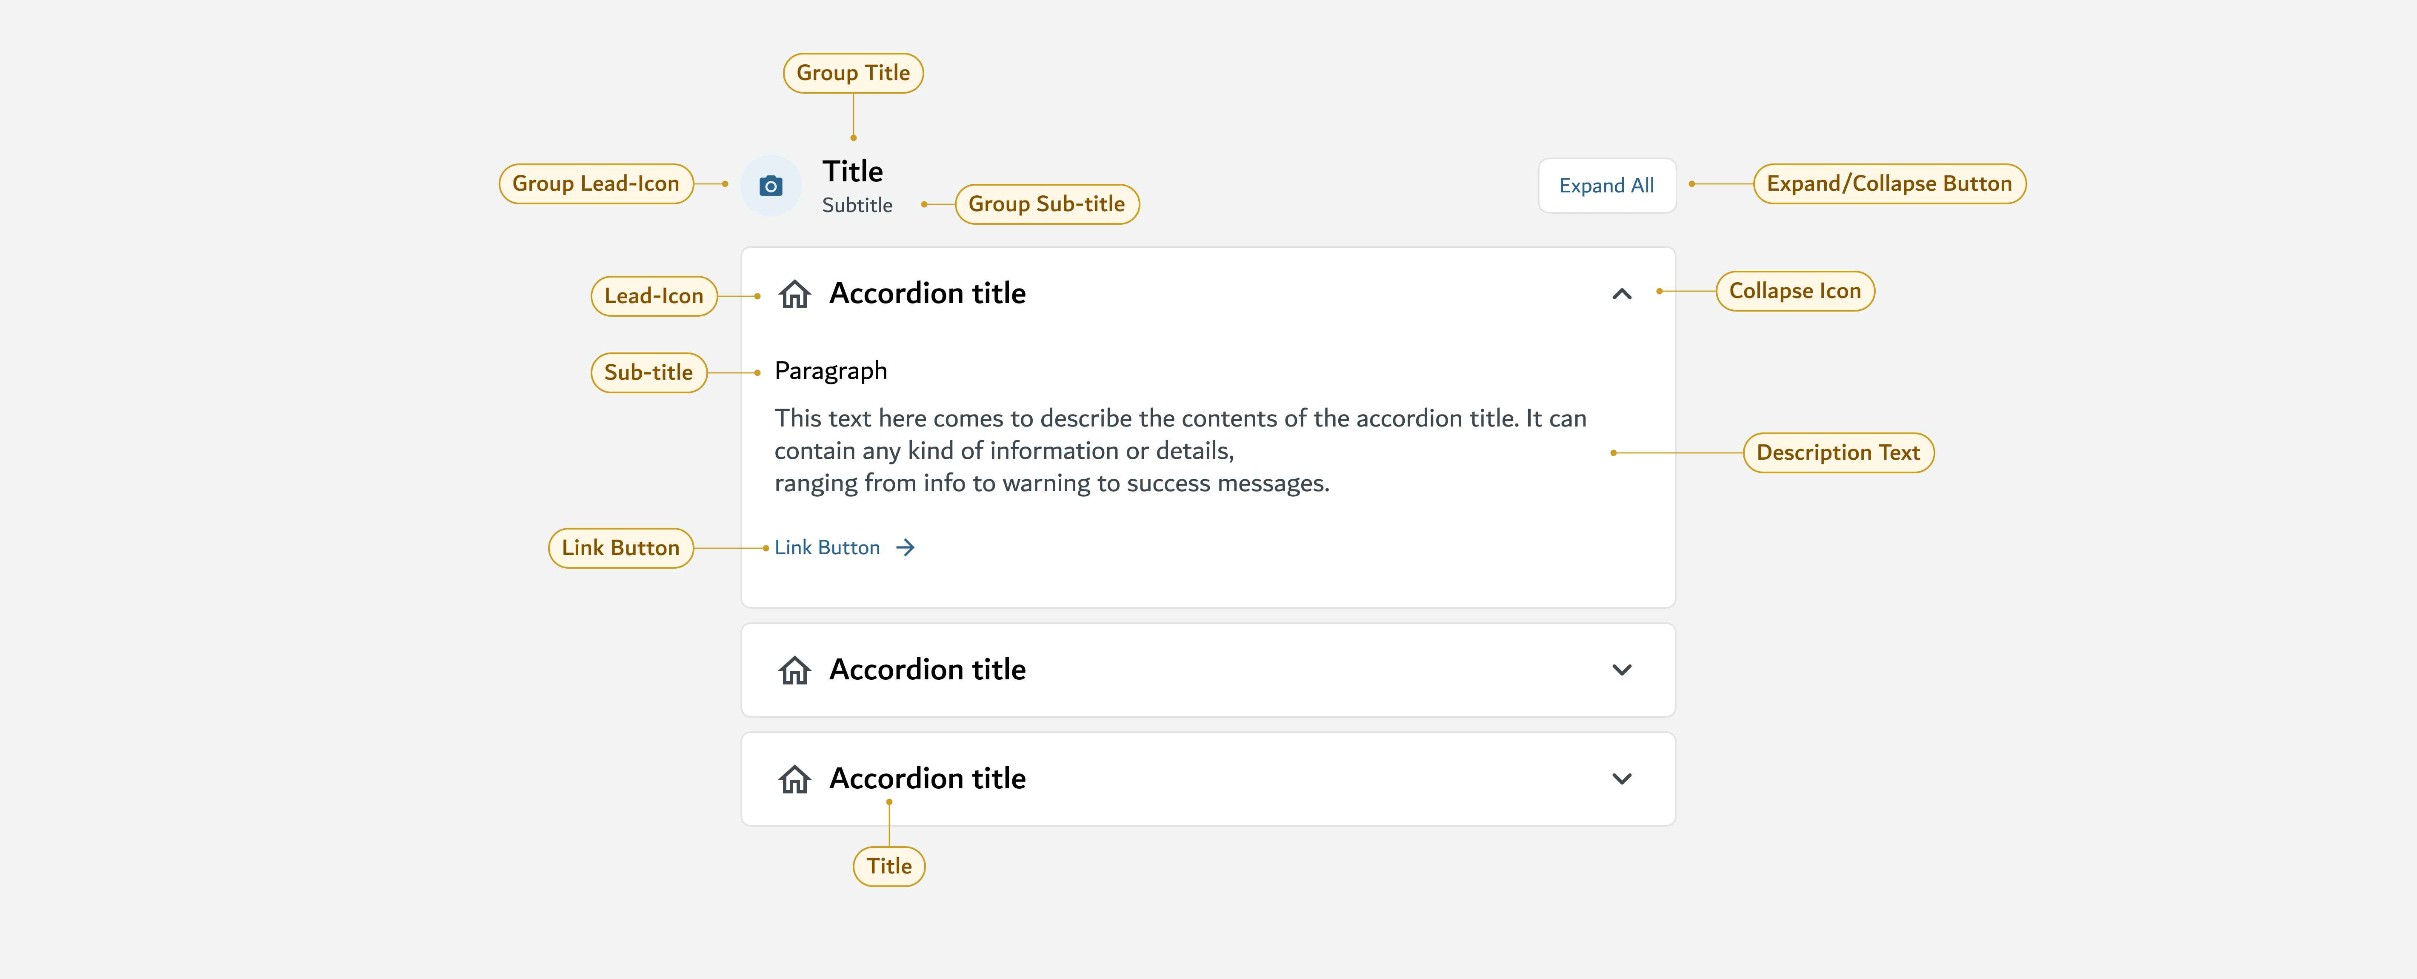Collapse the first accordion with the up chevron
2417x979 pixels.
(x=1621, y=294)
